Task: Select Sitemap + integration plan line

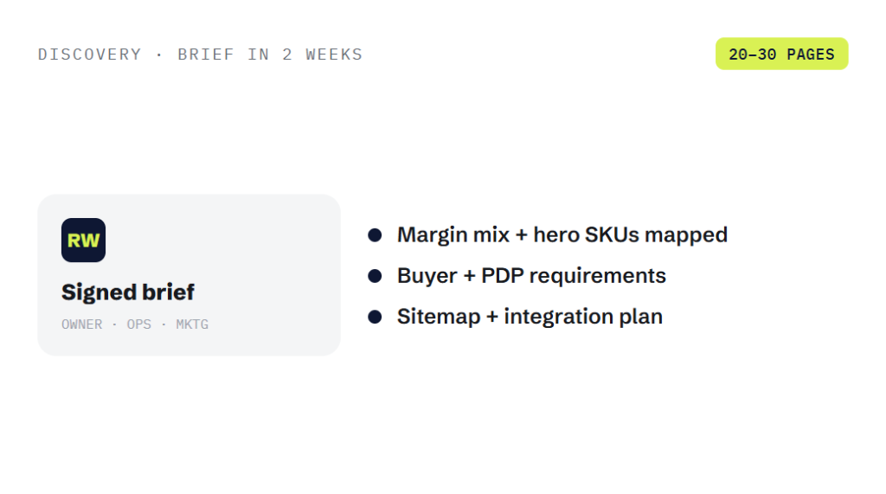Action: (530, 317)
